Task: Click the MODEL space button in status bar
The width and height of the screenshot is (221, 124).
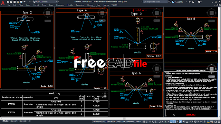Action: (x=138, y=122)
